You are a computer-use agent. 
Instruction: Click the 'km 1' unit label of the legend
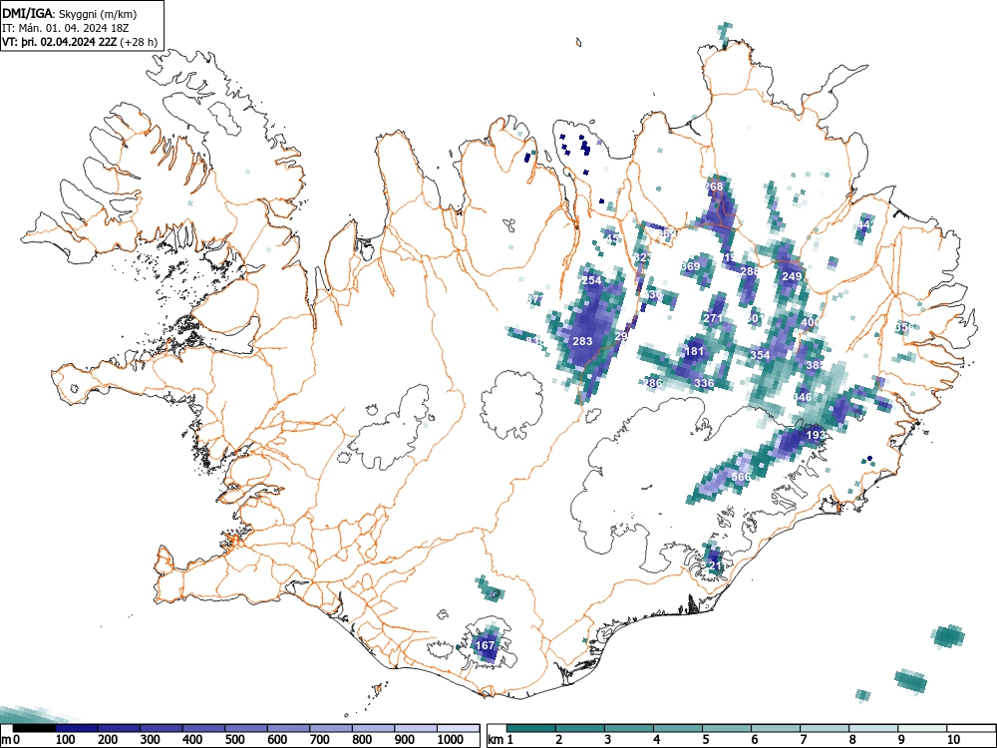point(501,740)
